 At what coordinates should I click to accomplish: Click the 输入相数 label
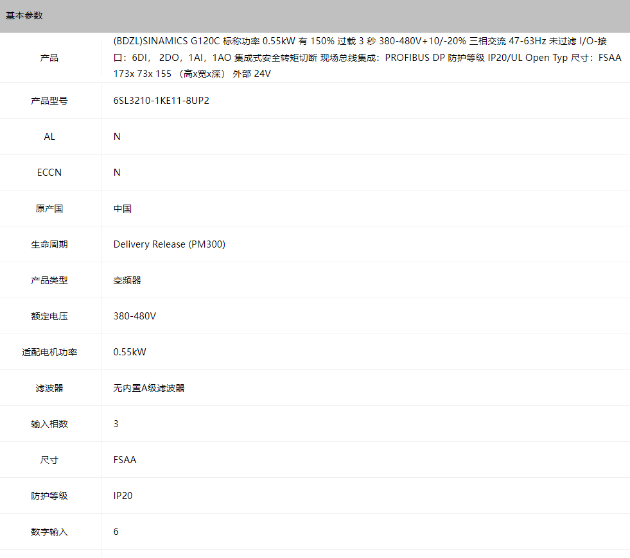[49, 424]
